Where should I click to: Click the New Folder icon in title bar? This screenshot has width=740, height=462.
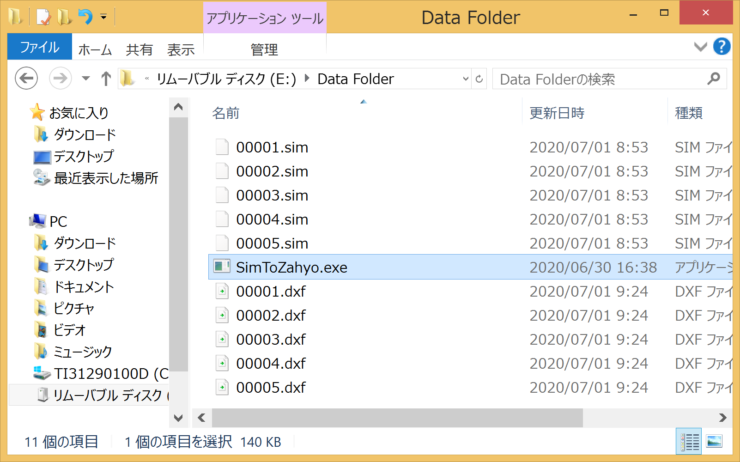click(x=64, y=17)
